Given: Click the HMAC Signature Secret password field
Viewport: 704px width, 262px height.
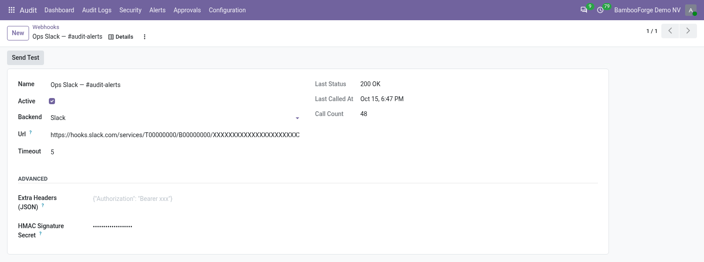Looking at the screenshot, I should click(345, 226).
